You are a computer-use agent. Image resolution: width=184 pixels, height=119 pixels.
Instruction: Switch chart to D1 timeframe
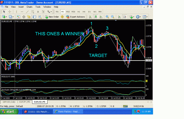pyautogui.click(x=89, y=12)
